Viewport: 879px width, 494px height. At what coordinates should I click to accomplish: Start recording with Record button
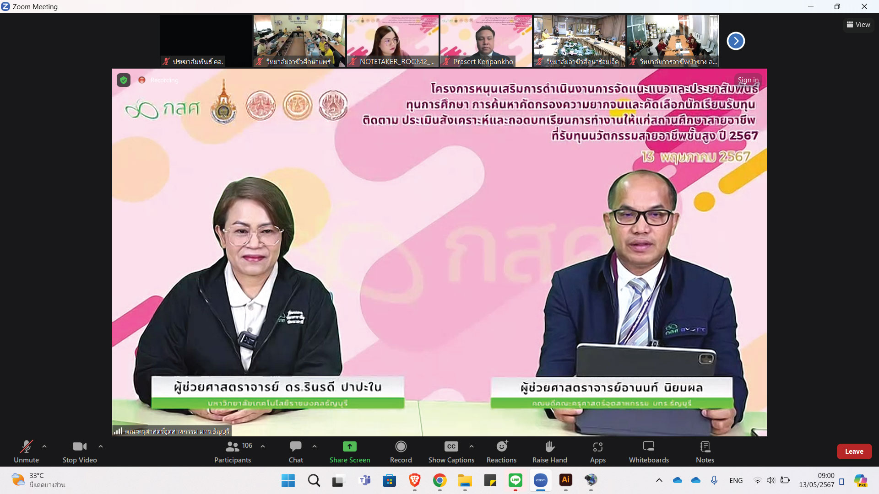(401, 451)
